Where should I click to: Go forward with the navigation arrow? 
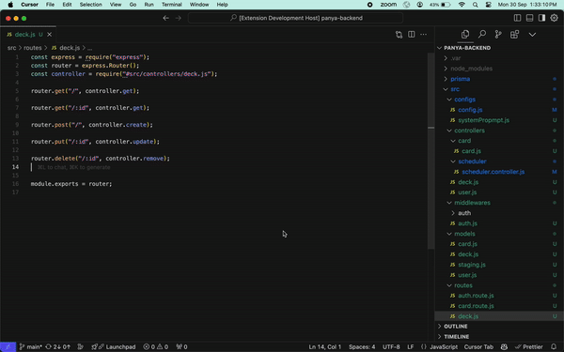coord(179,18)
